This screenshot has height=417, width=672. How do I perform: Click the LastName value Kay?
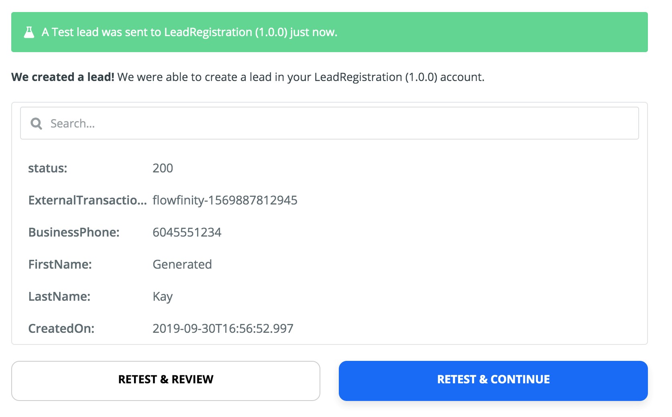(162, 297)
